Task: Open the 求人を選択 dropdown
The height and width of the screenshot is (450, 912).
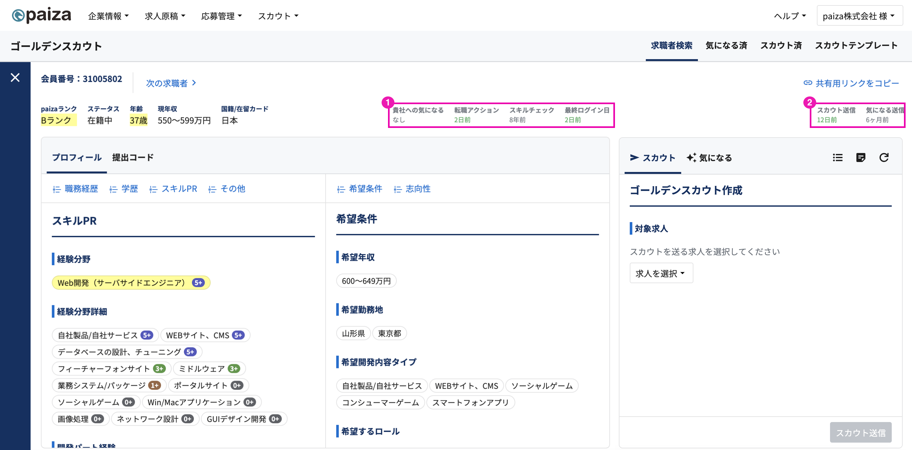Action: [x=661, y=273]
